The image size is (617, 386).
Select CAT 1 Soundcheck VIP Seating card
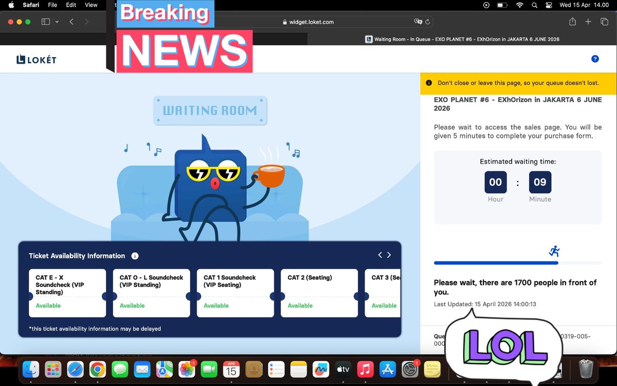(235, 293)
